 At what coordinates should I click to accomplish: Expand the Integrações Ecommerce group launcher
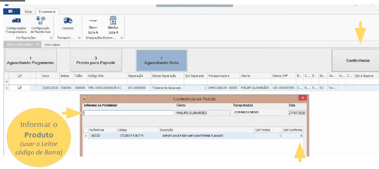pyautogui.click(x=121, y=38)
